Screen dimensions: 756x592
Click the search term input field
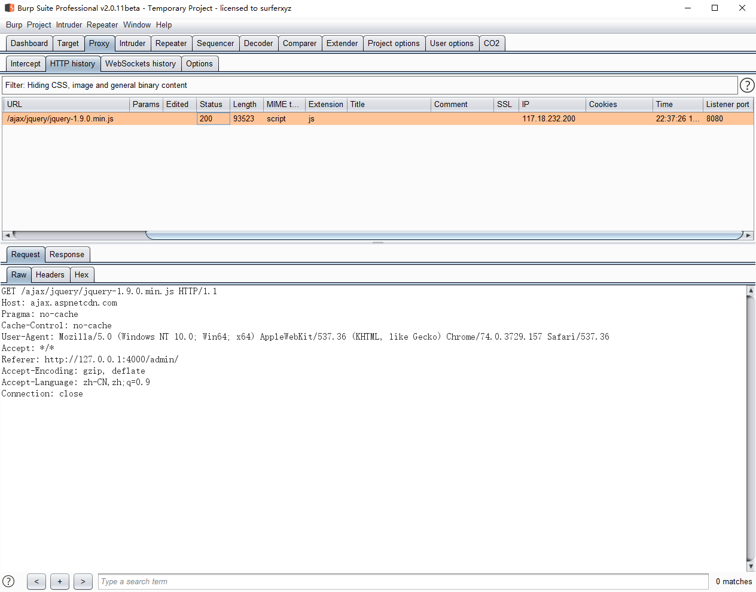403,582
